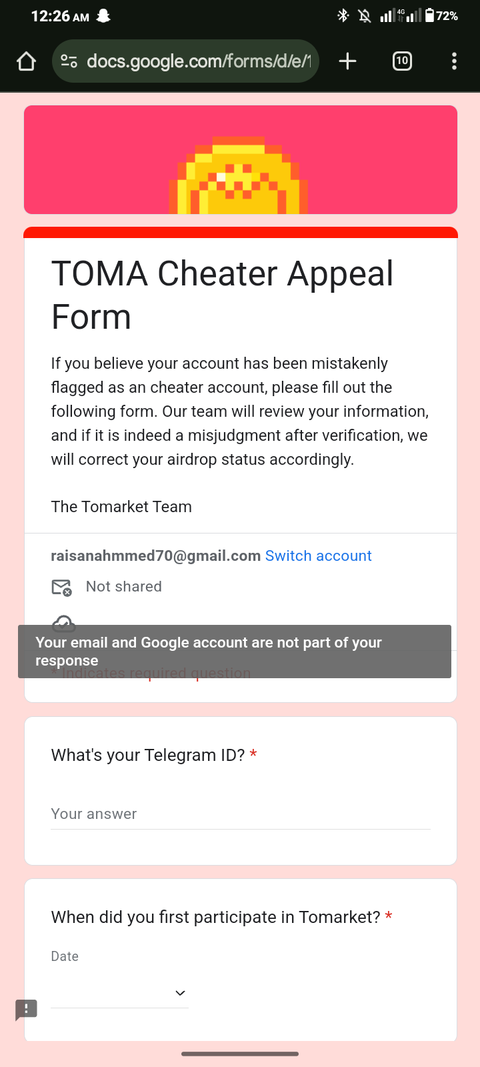Tap the email not shared envelope icon

[x=61, y=588]
